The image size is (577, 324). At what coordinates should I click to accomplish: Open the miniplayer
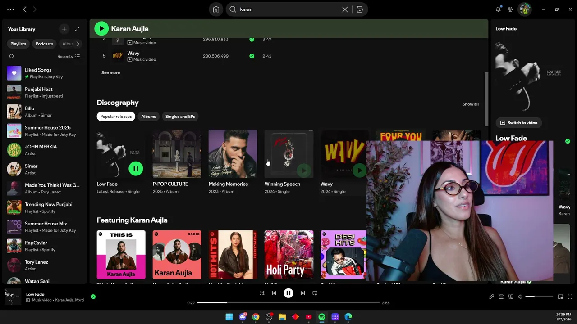click(x=560, y=297)
